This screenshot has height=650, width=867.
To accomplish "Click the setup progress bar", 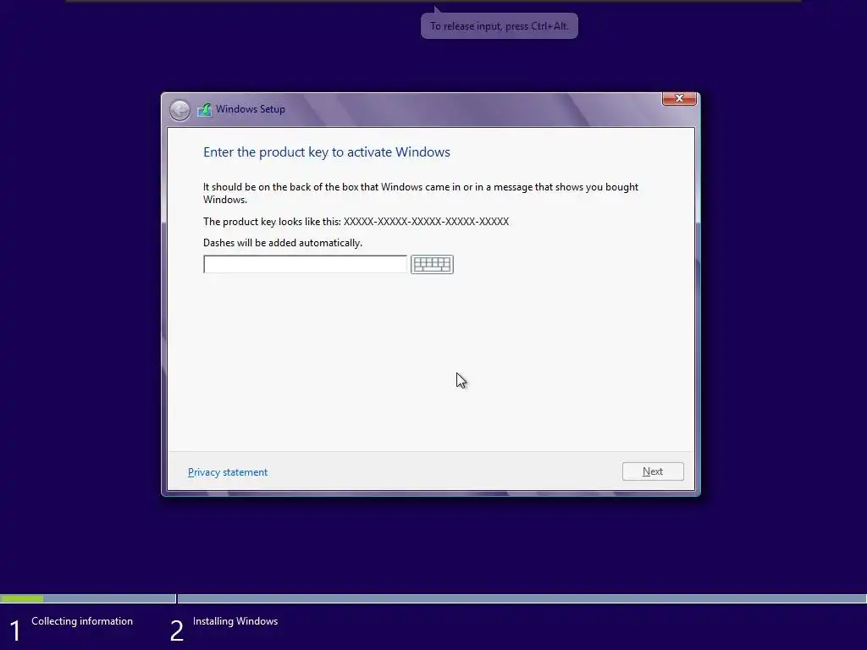I will 433,598.
